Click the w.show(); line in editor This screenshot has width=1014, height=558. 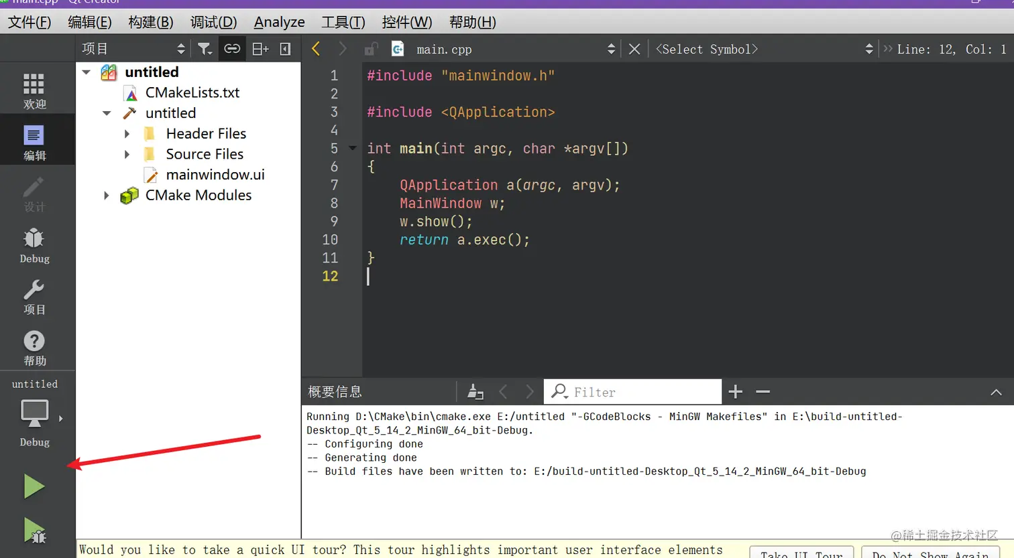click(436, 222)
